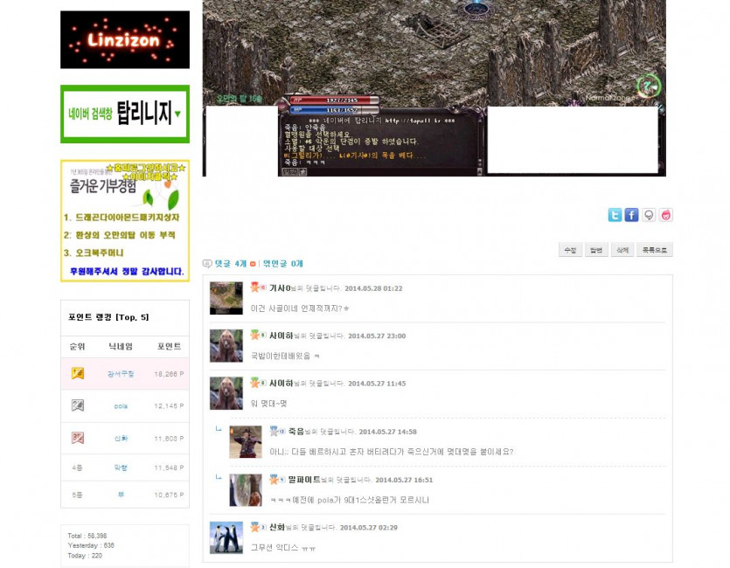Share the post on Twitter

point(615,215)
